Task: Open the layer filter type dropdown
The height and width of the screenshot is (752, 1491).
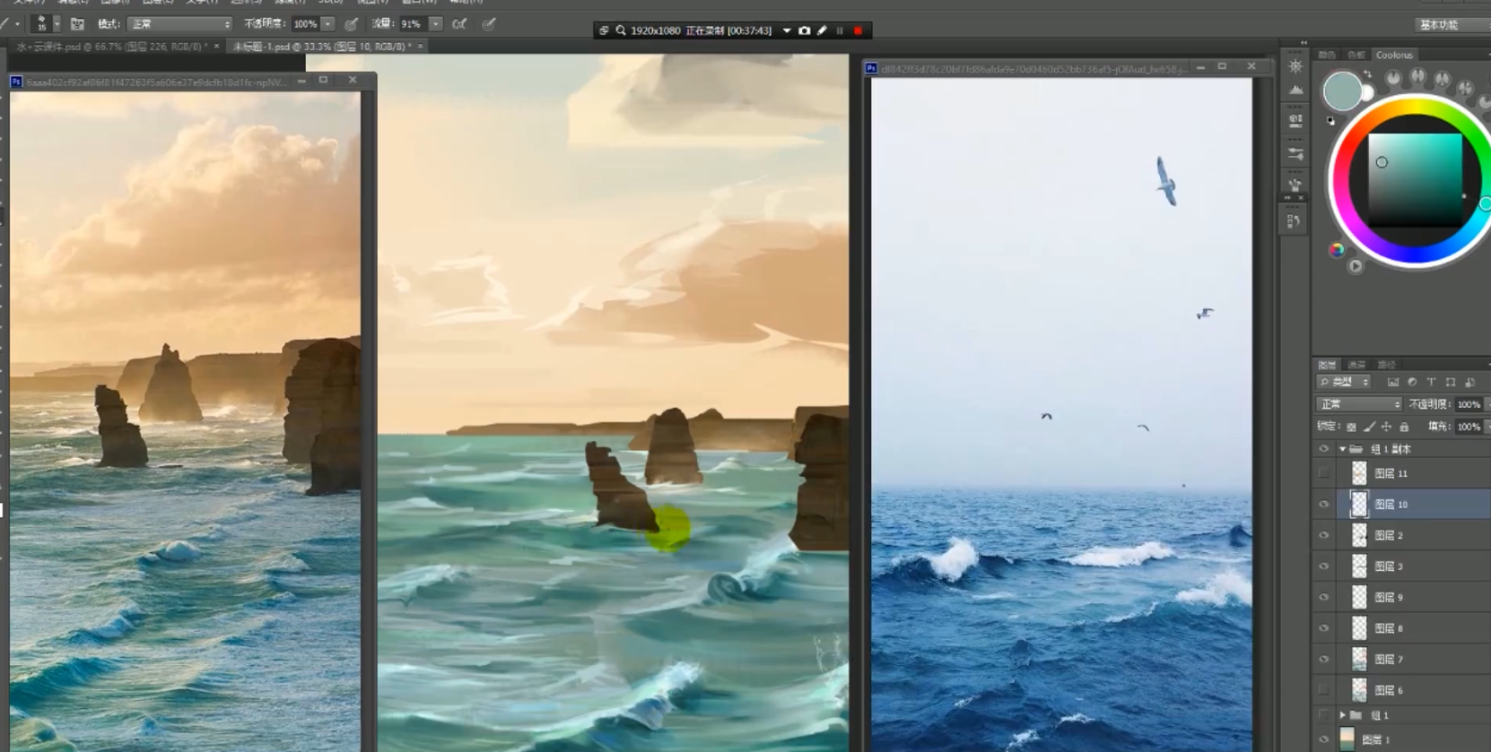Action: 1344,382
